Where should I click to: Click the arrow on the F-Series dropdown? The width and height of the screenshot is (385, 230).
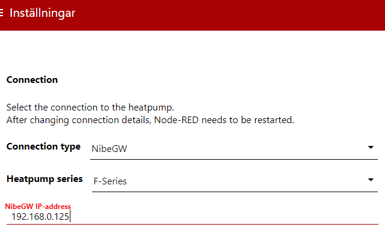pos(371,180)
